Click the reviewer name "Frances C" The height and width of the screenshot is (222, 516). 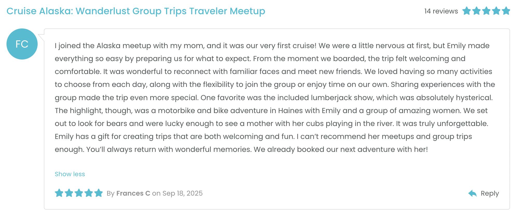tap(133, 193)
